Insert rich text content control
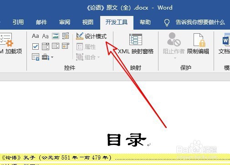The image size is (230, 165). (x=36, y=36)
